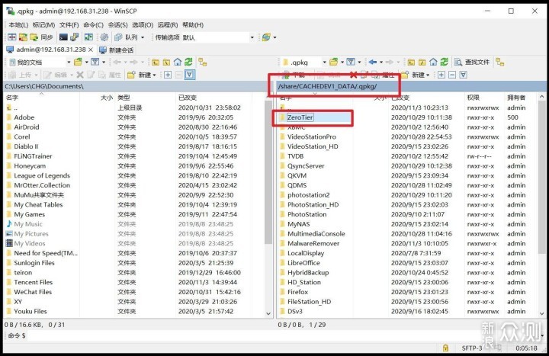Viewport: 549px width, 356px height.
Task: Select the League of Legends folder
Action: 42,175
